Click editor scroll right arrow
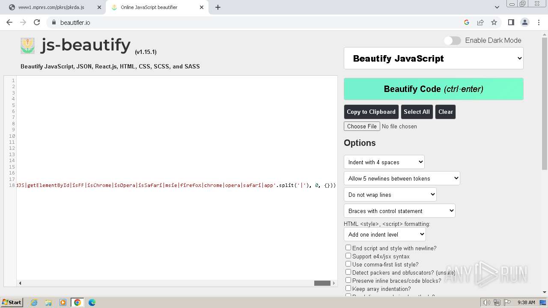 click(x=334, y=283)
